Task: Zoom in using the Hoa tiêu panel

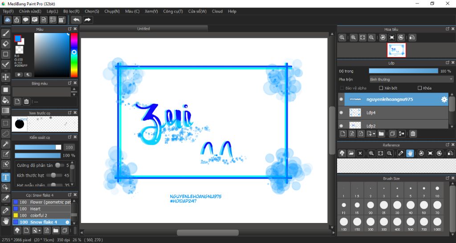Action: (353, 37)
